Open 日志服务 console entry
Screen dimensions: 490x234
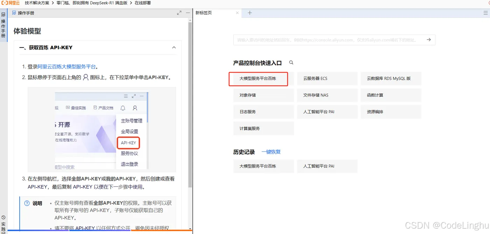[264, 112]
